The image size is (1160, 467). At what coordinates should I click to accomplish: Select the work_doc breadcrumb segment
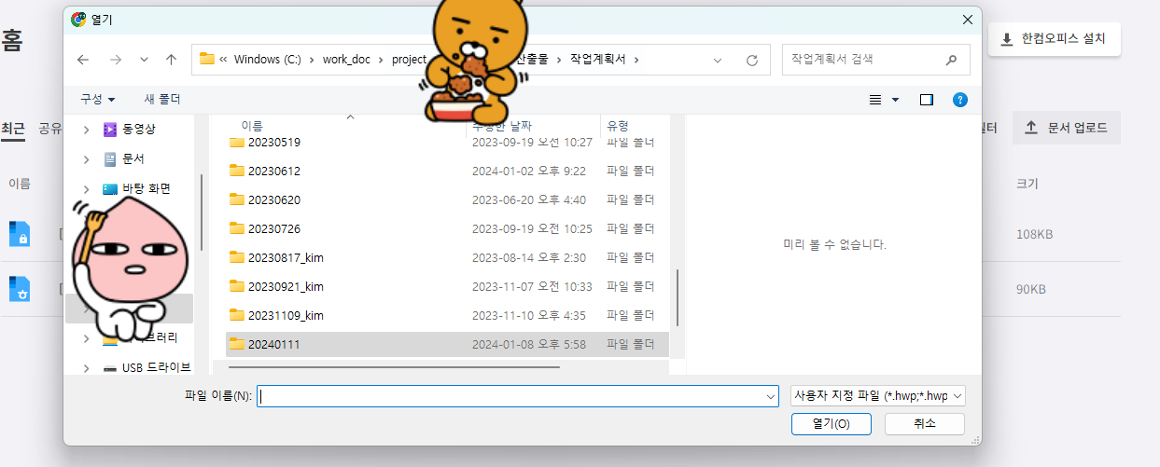click(x=346, y=60)
